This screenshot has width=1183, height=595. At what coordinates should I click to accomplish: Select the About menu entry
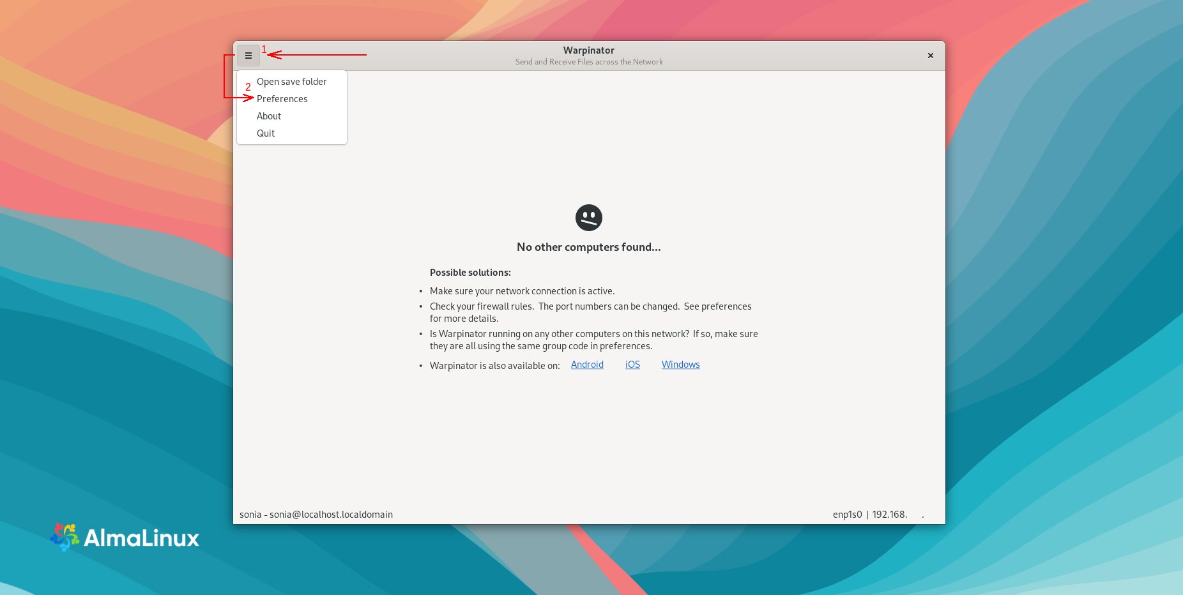(269, 116)
